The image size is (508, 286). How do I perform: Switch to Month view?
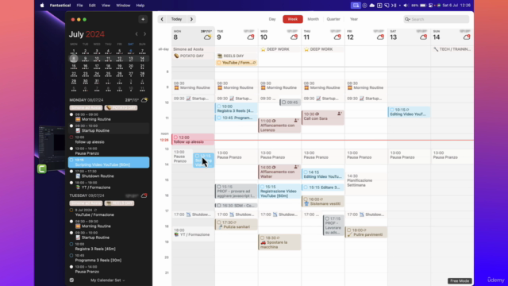[313, 19]
